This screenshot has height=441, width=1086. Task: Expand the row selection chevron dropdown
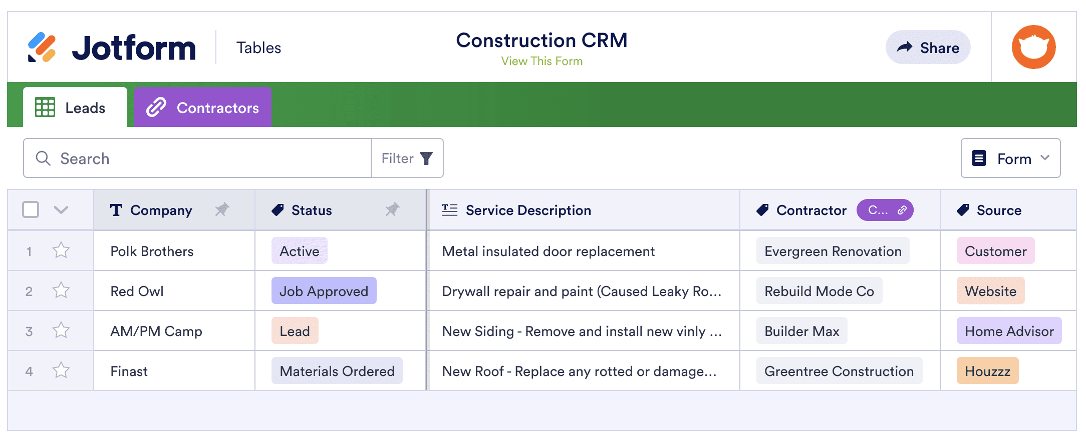point(61,209)
